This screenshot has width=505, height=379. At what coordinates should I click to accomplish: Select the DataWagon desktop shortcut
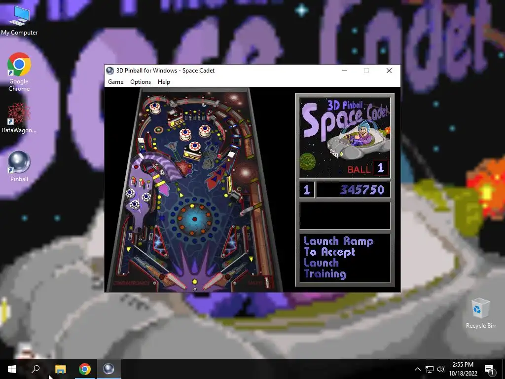(x=19, y=117)
